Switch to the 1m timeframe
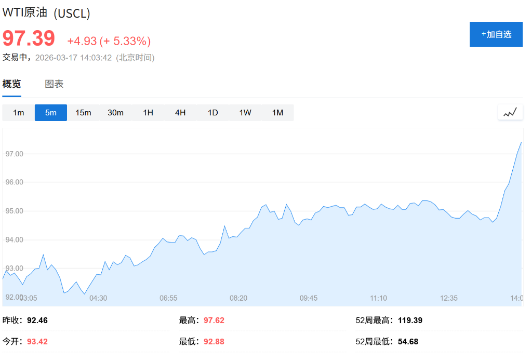 tap(18, 112)
